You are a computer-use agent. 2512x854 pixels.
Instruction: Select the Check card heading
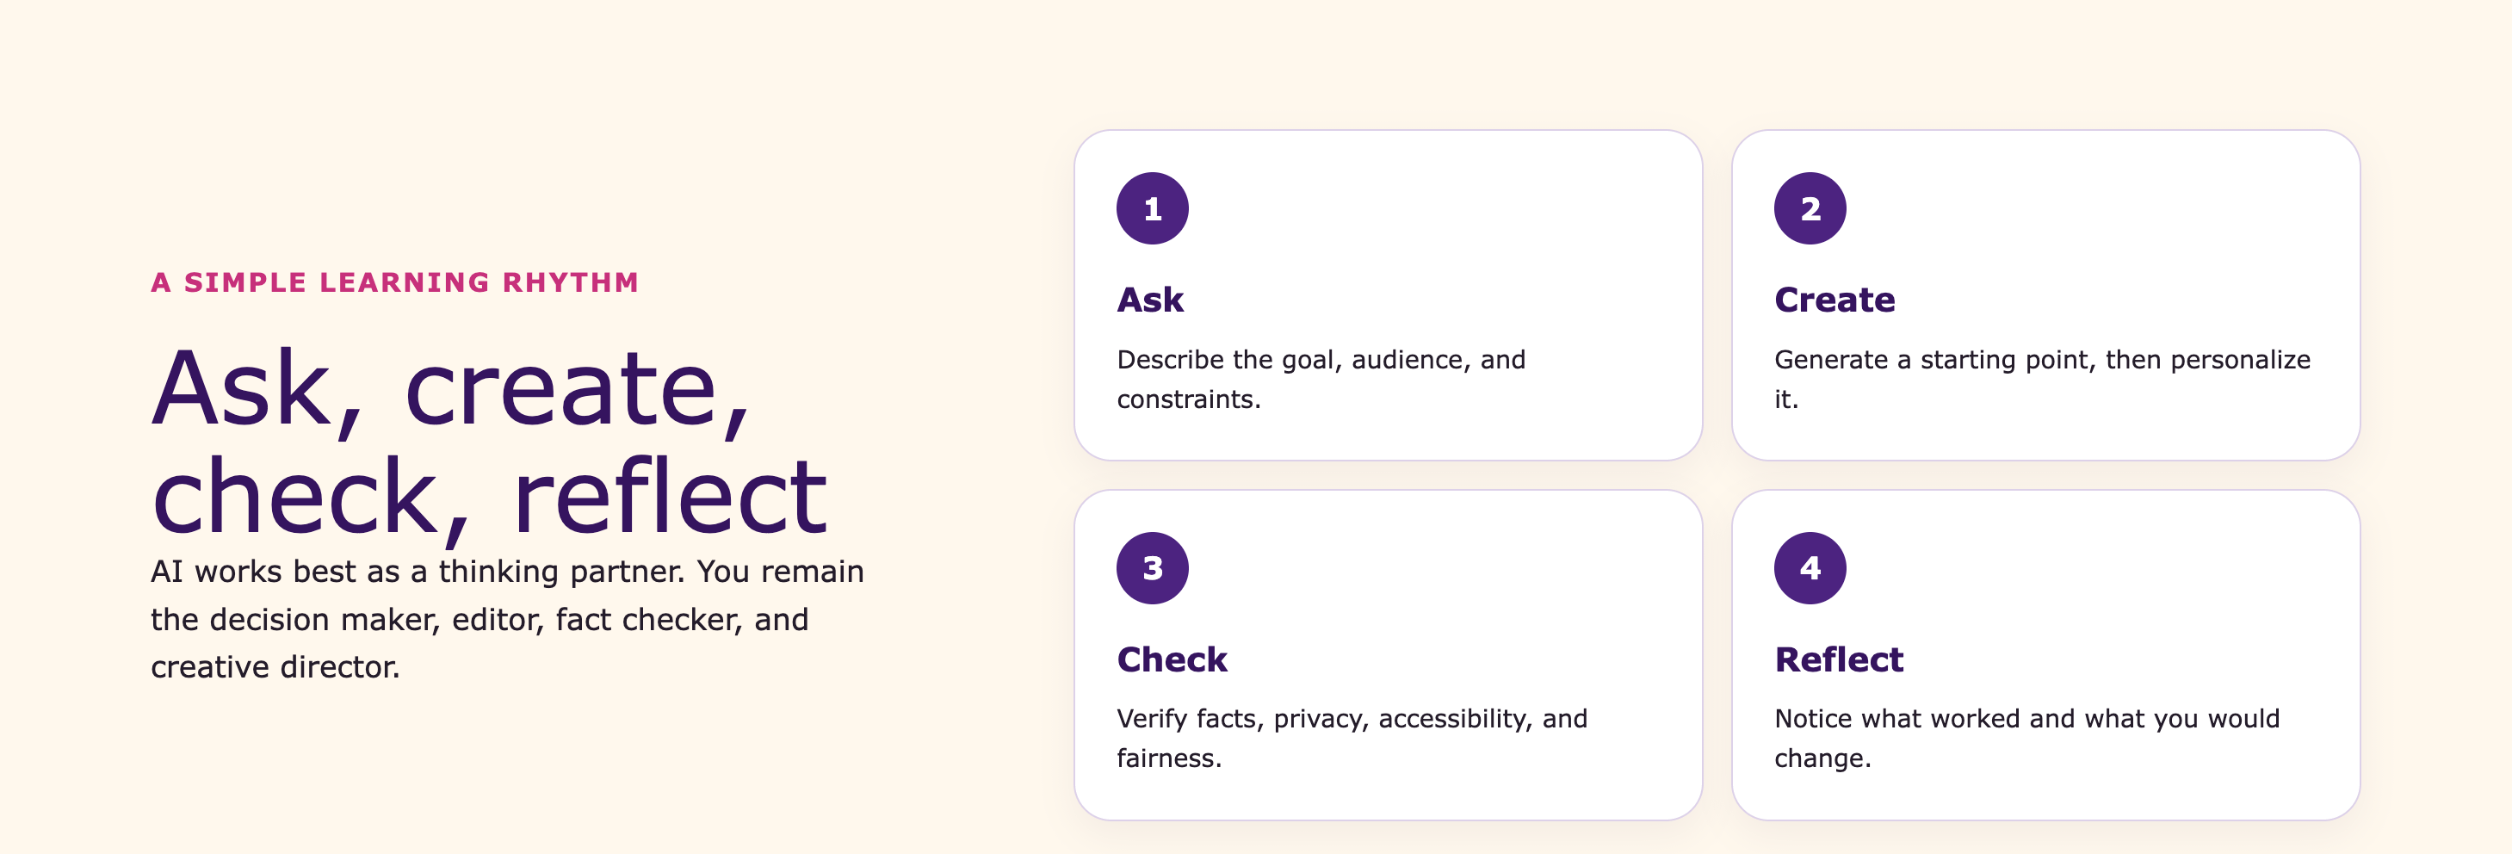pyautogui.click(x=1171, y=660)
